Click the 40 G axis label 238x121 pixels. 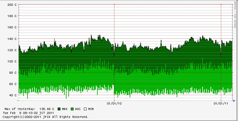tap(13, 95)
